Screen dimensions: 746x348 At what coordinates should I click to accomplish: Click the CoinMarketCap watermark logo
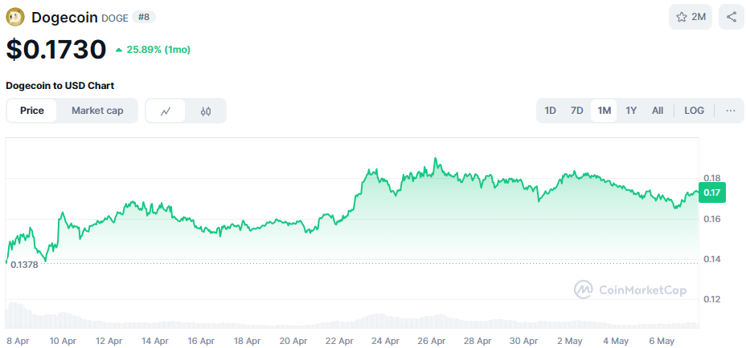(630, 289)
